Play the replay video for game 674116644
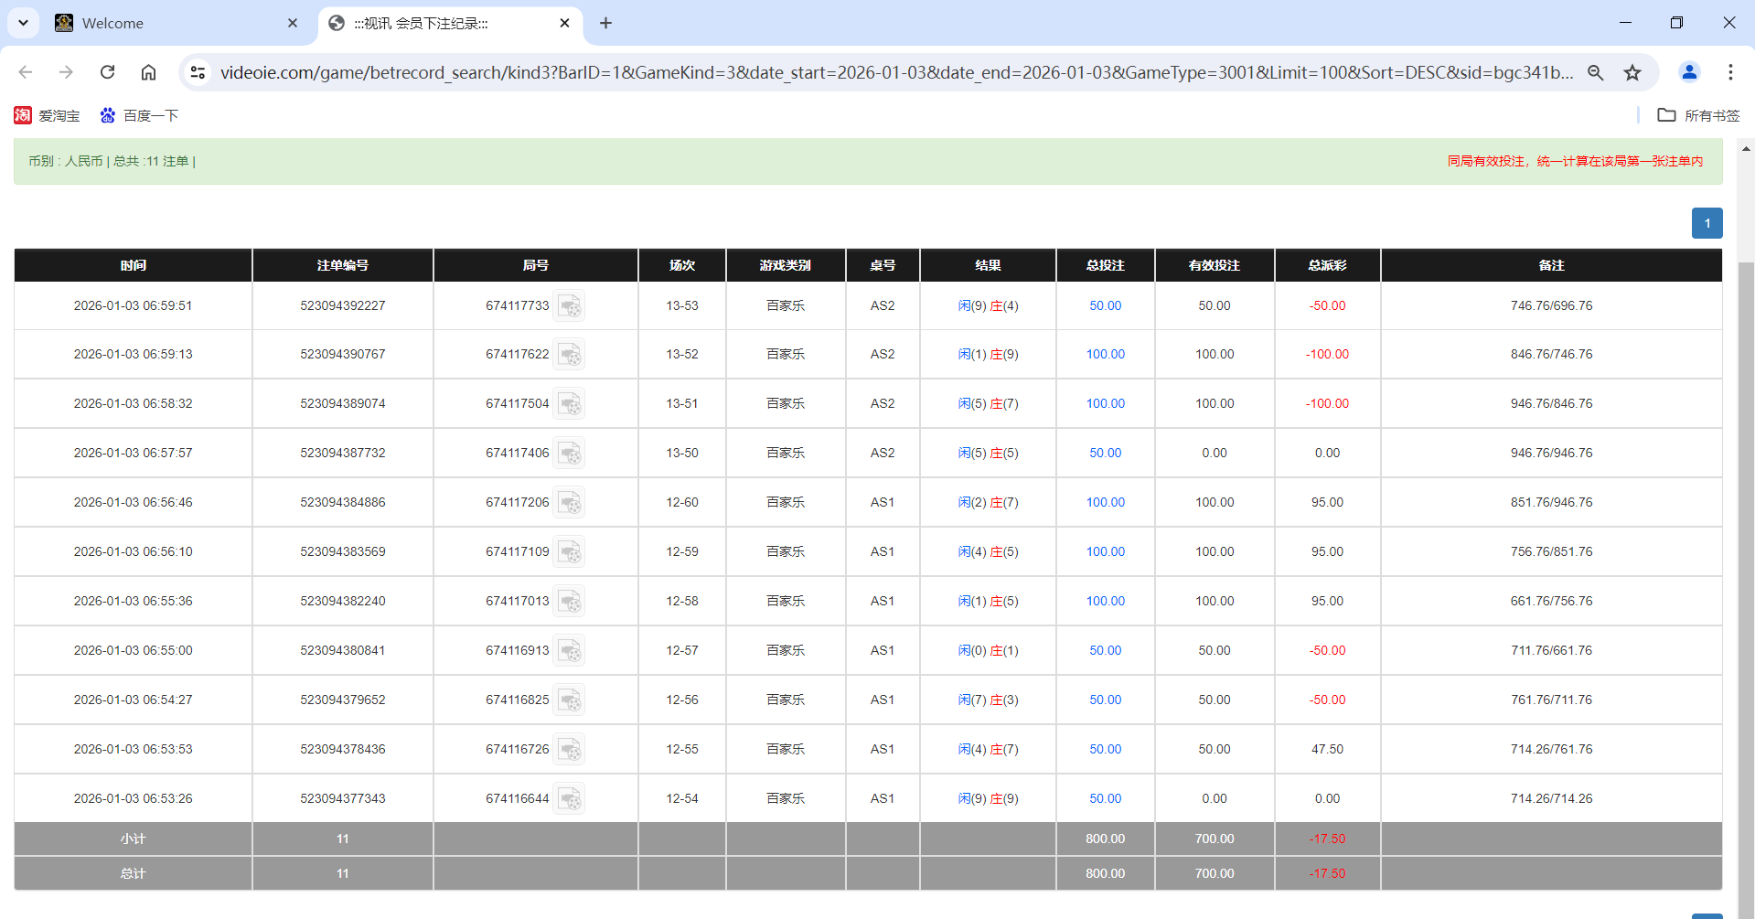The image size is (1755, 919). [x=570, y=798]
